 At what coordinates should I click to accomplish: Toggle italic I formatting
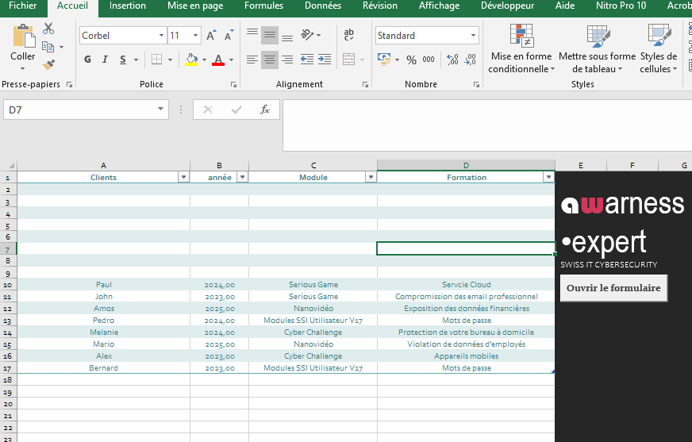click(x=106, y=60)
